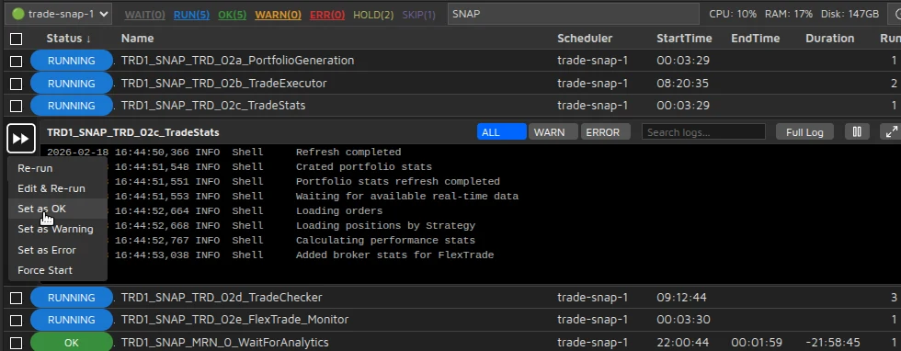The width and height of the screenshot is (901, 351).
Task: Open the fast-forward actions button for TradeStats
Action: coord(20,139)
